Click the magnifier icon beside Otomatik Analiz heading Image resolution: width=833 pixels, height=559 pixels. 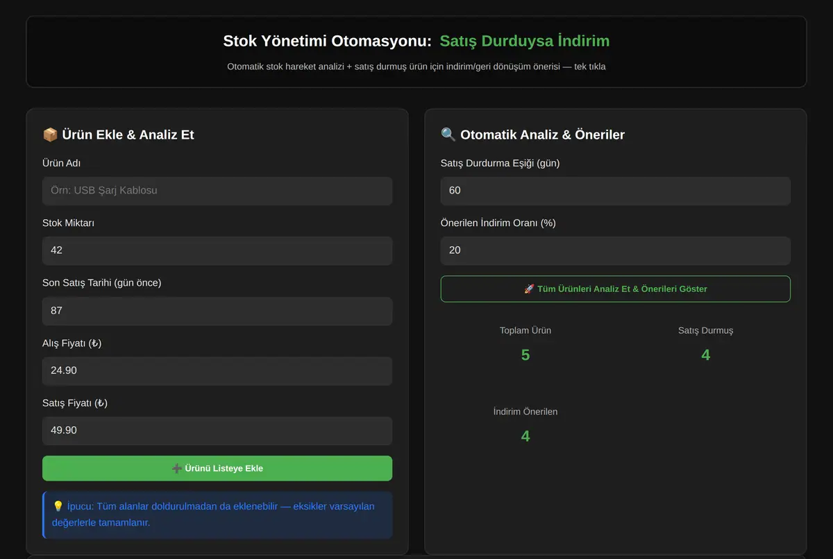point(448,135)
